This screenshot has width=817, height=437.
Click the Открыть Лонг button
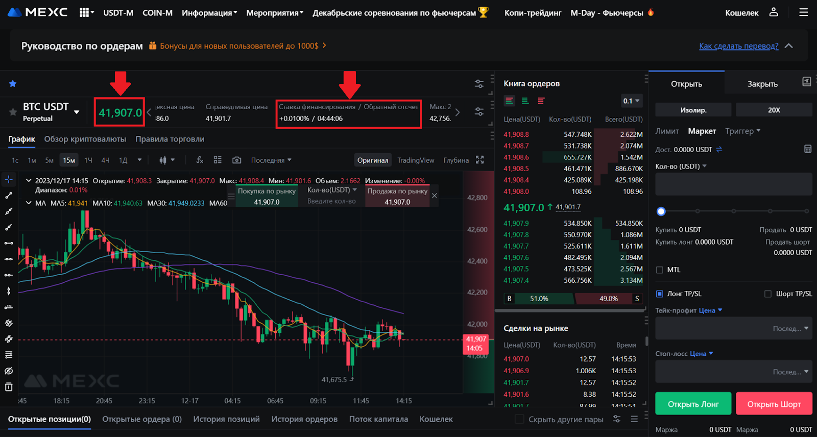click(x=693, y=404)
